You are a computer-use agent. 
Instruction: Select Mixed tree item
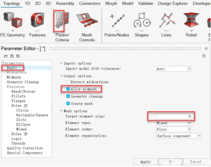tap(21, 129)
